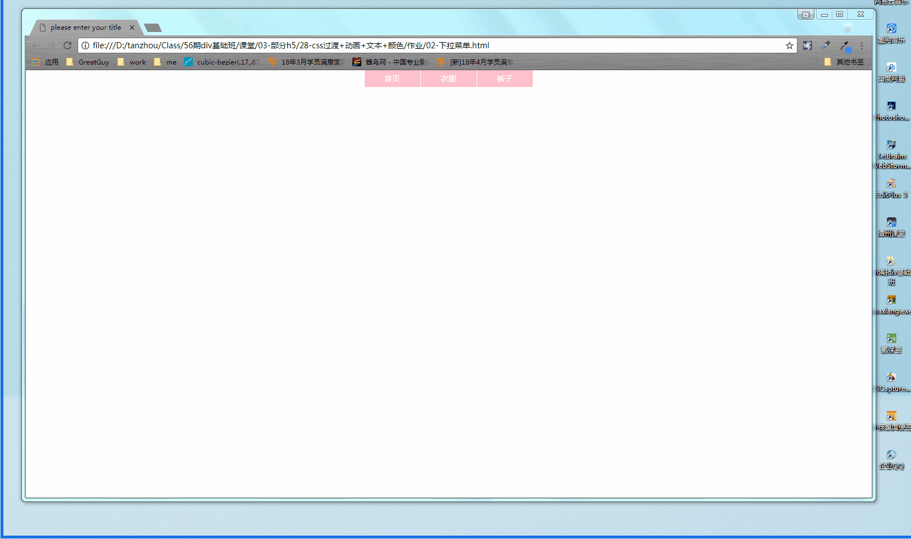Open the GreatGuy bookmark folder
The height and width of the screenshot is (539, 911).
click(88, 62)
